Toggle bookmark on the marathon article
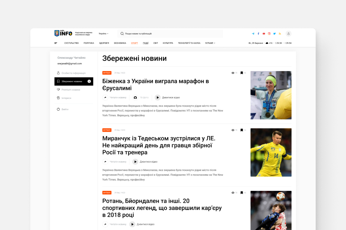This screenshot has width=346, height=230. tap(242, 73)
